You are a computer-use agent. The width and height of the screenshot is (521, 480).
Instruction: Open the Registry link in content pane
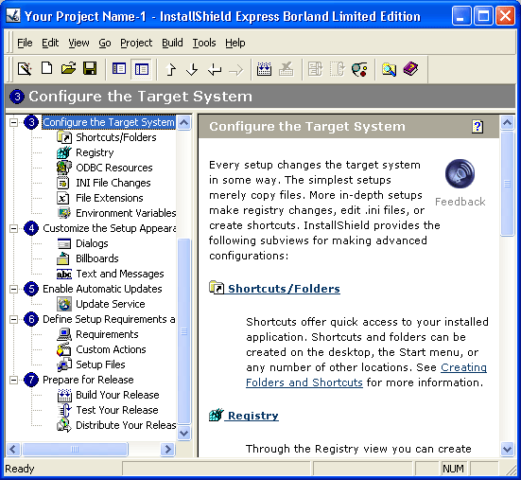coord(252,416)
